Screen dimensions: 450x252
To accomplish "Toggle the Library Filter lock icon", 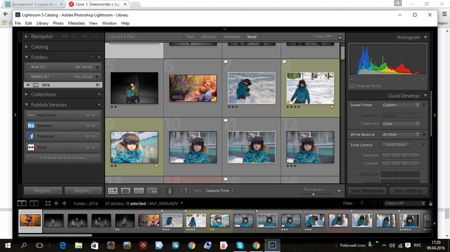I will [x=340, y=37].
